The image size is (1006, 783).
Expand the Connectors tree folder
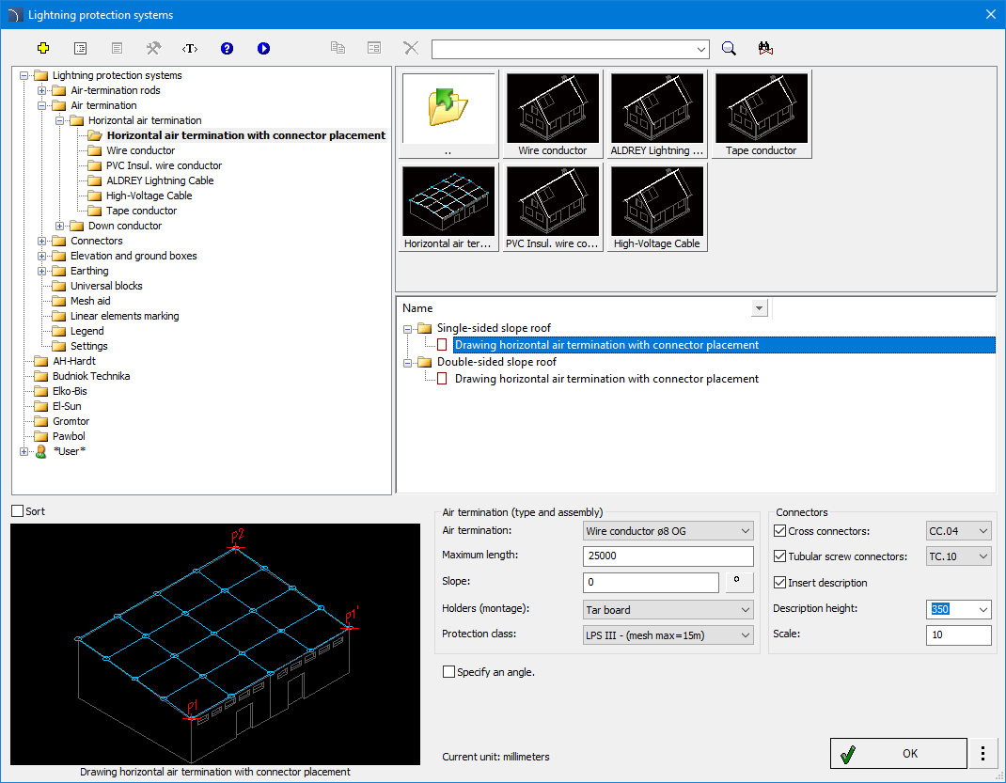pyautogui.click(x=42, y=242)
